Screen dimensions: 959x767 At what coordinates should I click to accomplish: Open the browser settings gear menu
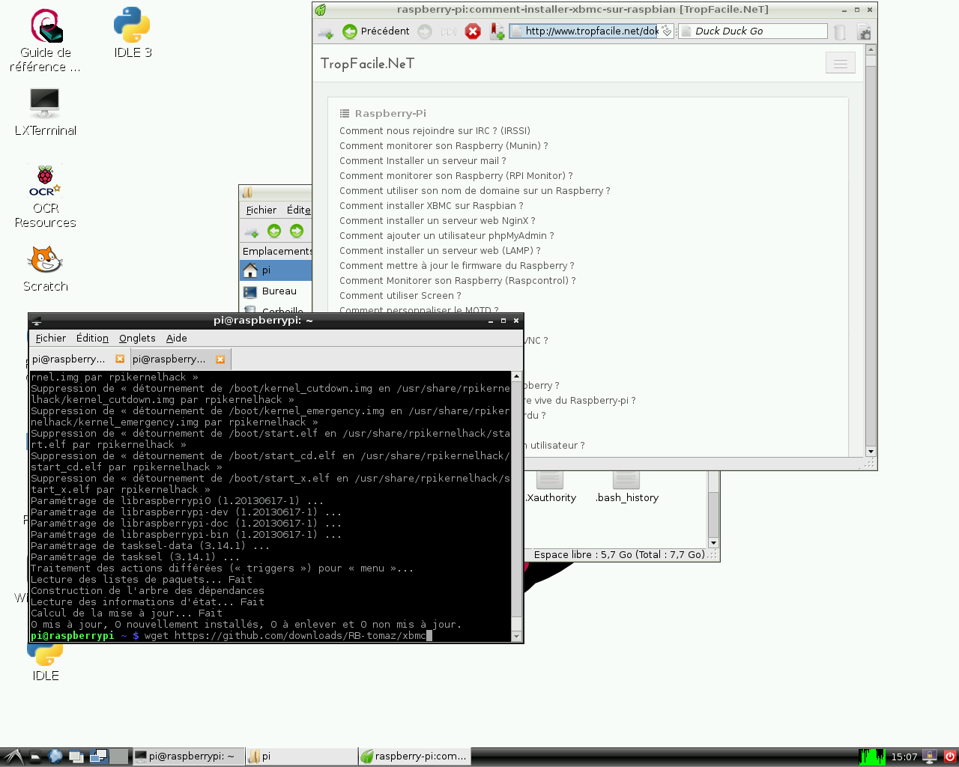pos(864,31)
